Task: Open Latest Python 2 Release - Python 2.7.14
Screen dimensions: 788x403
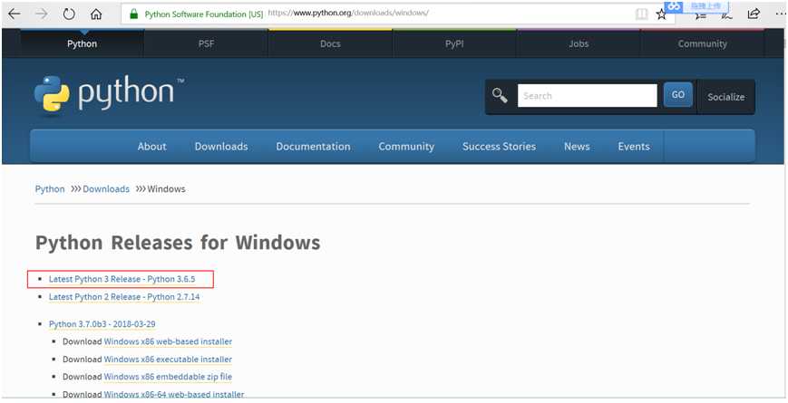Action: 124,297
